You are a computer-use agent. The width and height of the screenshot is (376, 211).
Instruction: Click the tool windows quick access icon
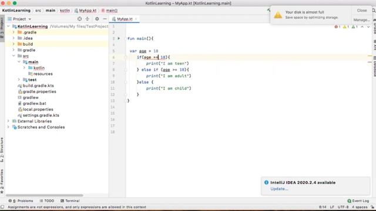click(2, 207)
